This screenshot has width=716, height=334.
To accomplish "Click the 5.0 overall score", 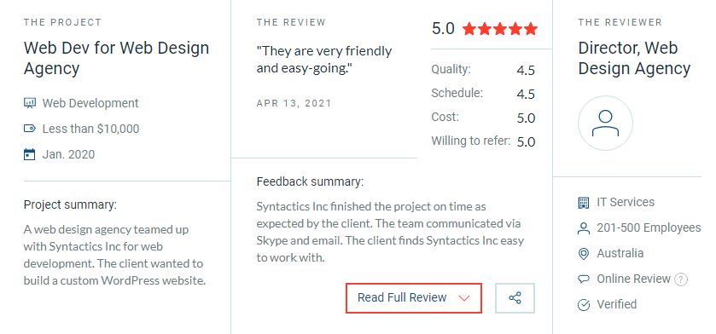I will coord(443,29).
